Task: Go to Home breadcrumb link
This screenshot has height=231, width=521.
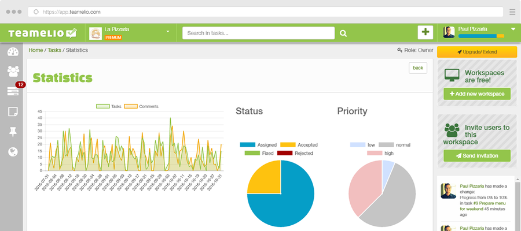Action: pyautogui.click(x=35, y=50)
